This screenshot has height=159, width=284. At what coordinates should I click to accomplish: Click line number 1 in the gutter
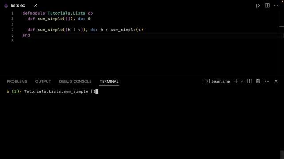(x=12, y=13)
